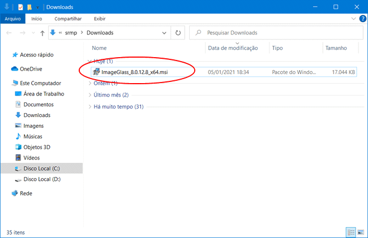The width and height of the screenshot is (368, 238).
Task: Expand the Há muito tempo (31) group
Action: (x=118, y=106)
